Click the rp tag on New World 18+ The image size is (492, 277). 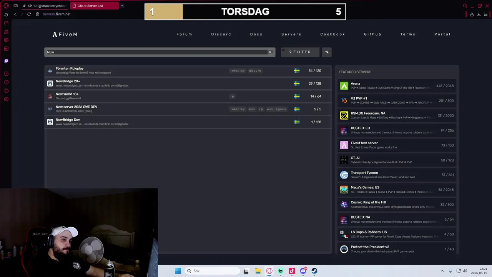(x=232, y=96)
